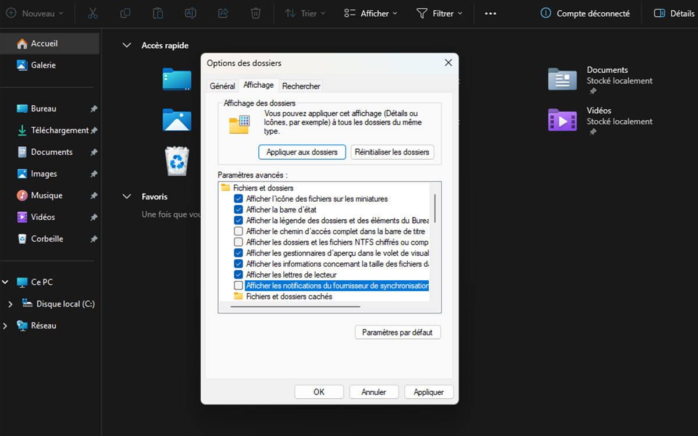
Task: Uncheck 'Afficher les gestionnaires d'aperçu' option
Action: pyautogui.click(x=238, y=253)
